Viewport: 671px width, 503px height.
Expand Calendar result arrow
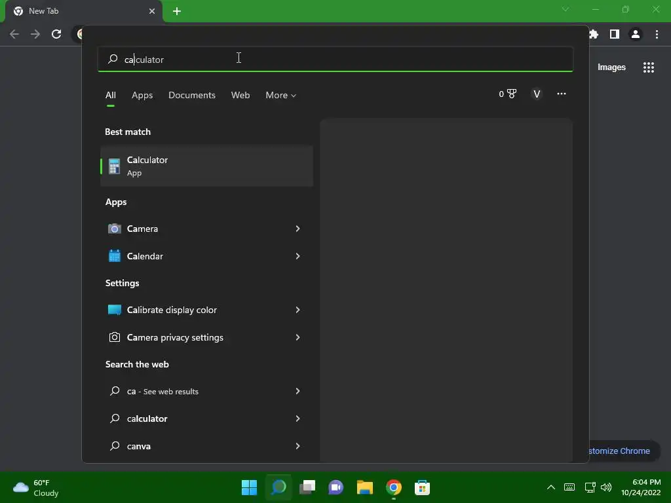(x=297, y=256)
